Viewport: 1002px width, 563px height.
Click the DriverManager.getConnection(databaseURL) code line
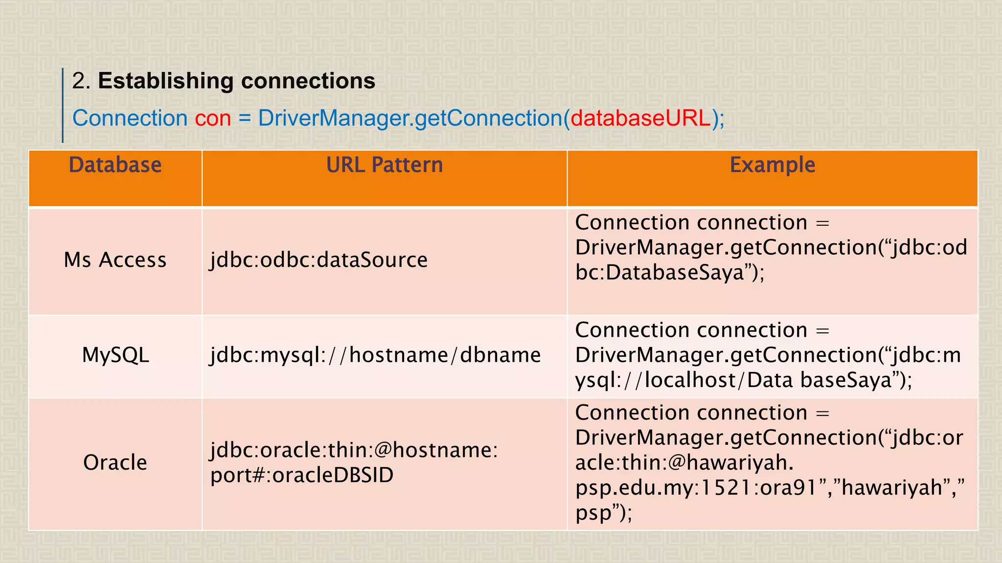pyautogui.click(x=398, y=119)
